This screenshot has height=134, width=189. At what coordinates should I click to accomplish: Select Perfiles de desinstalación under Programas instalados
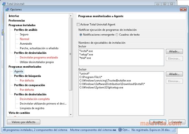[30, 53]
